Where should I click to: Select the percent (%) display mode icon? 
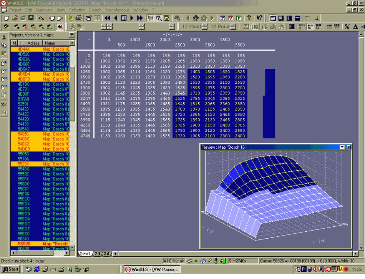coord(347,27)
